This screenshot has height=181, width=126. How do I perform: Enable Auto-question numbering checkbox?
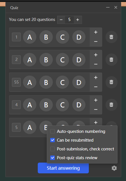52,131
